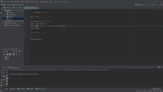Viewport: 163px width, 92px height.
Task: Toggle autoscroll from source in Structure
Action: [17, 54]
